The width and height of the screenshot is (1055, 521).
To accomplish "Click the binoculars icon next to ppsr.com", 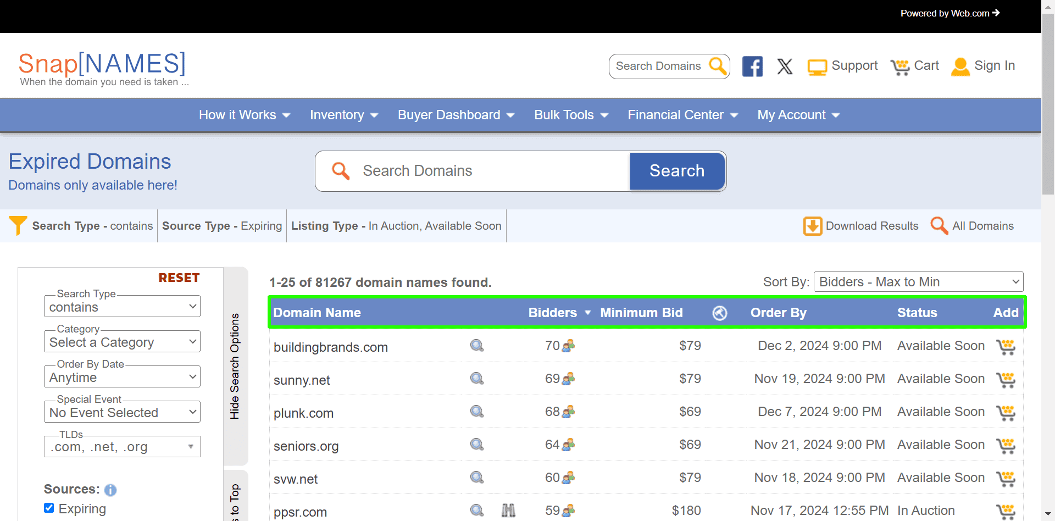I will point(508,510).
